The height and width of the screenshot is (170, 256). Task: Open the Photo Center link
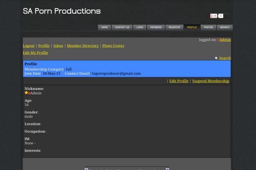click(113, 46)
